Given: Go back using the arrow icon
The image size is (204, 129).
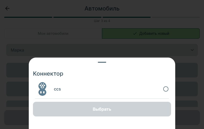Looking at the screenshot, I should [7, 8].
